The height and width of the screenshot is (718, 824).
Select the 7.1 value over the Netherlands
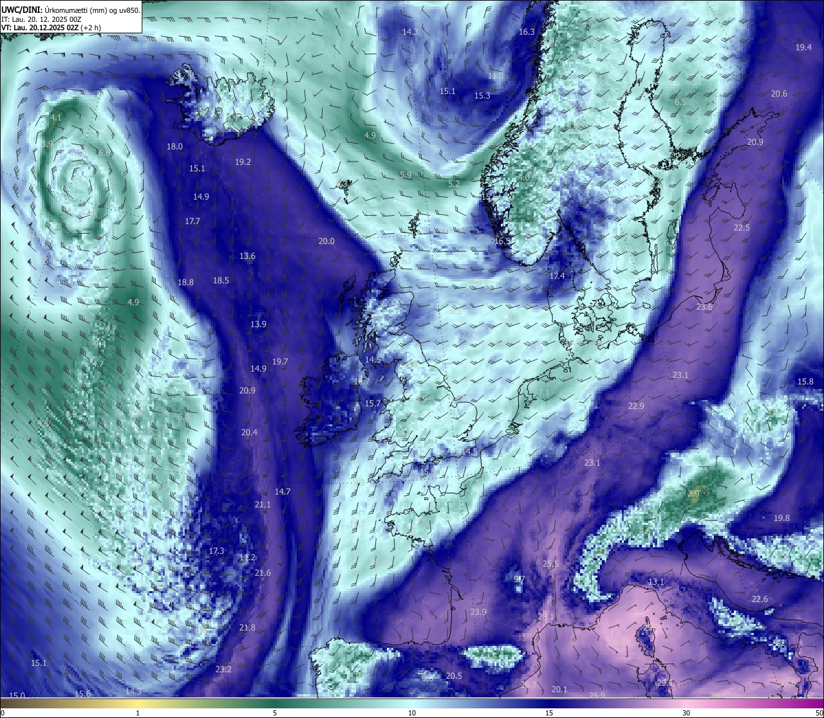tap(544, 393)
